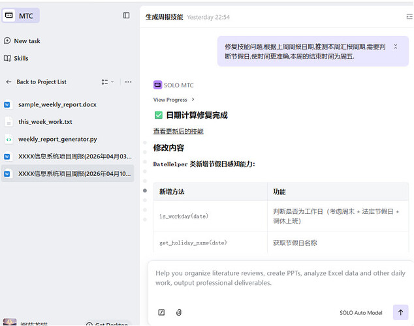414x326 pixels.
Task: Attach a file with the paperclip icon
Action: pos(179,312)
